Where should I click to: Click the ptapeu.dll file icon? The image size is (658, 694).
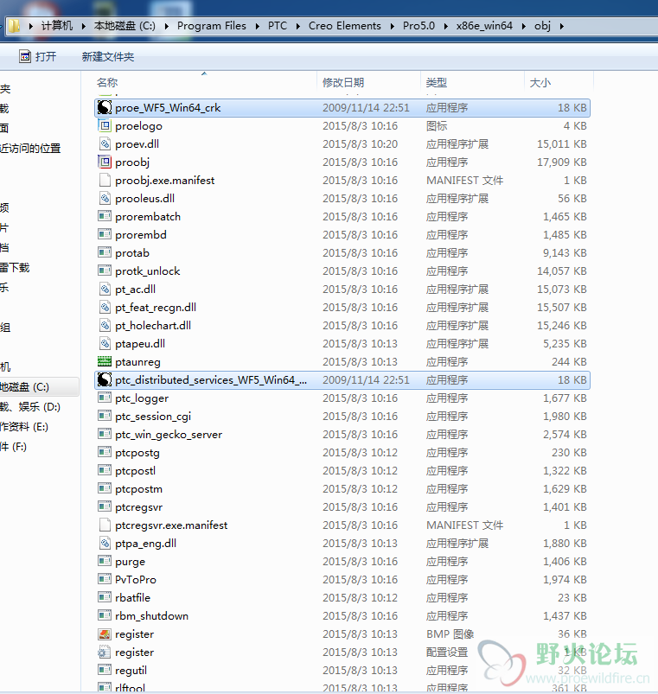105,343
